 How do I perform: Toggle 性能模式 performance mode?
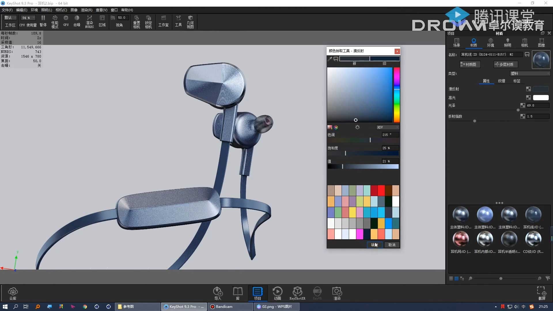click(x=55, y=22)
